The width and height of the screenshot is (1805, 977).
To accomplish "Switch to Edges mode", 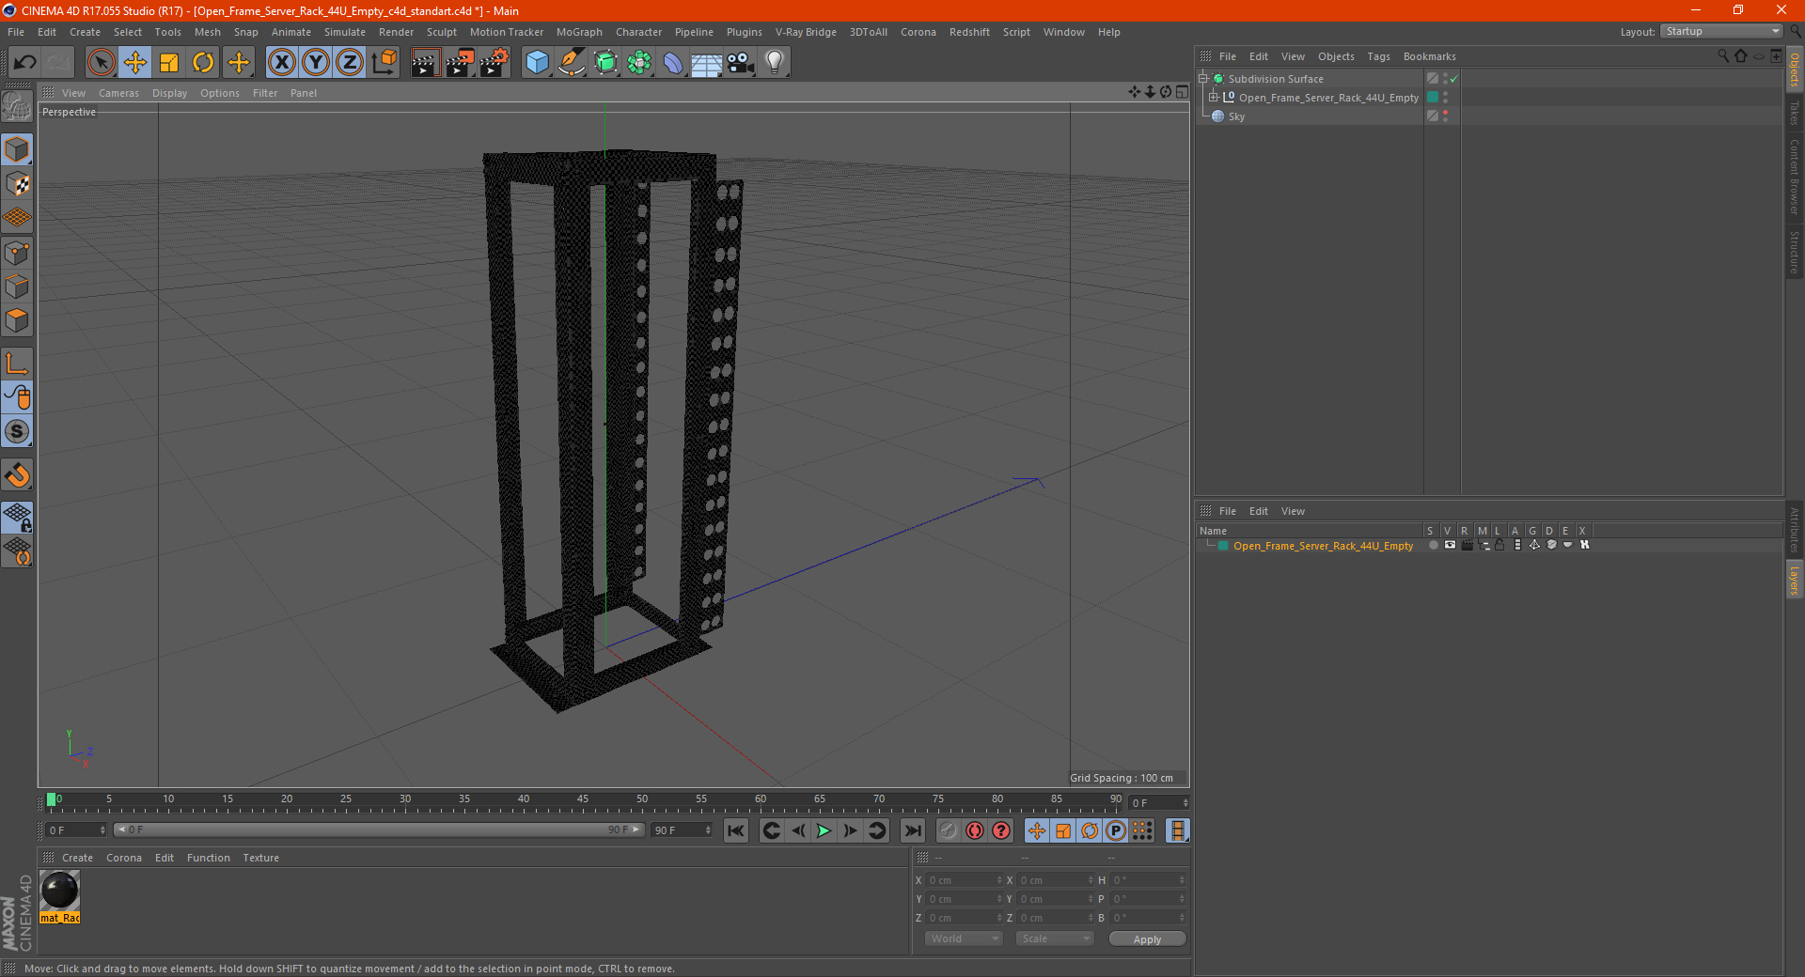I will pos(17,287).
